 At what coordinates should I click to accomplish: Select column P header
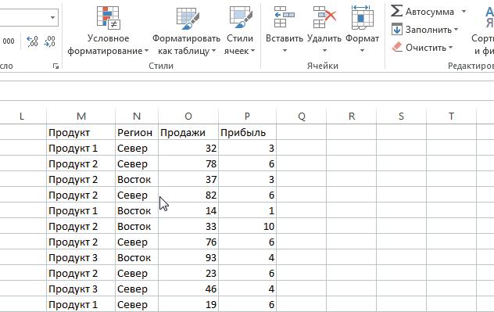click(247, 117)
